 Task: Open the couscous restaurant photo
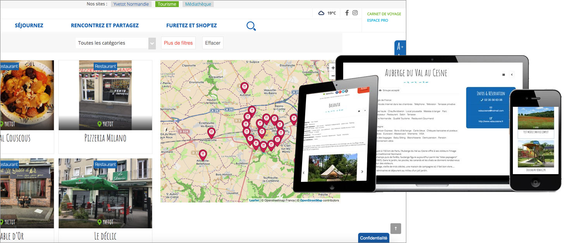coord(27,95)
